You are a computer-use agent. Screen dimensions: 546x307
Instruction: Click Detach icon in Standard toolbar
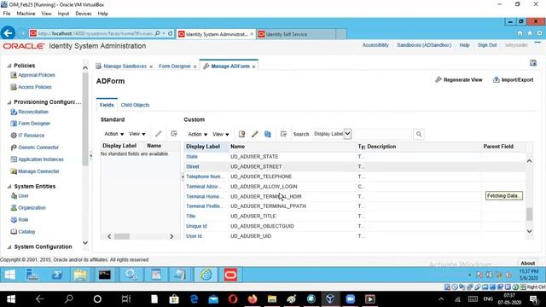[x=174, y=134]
